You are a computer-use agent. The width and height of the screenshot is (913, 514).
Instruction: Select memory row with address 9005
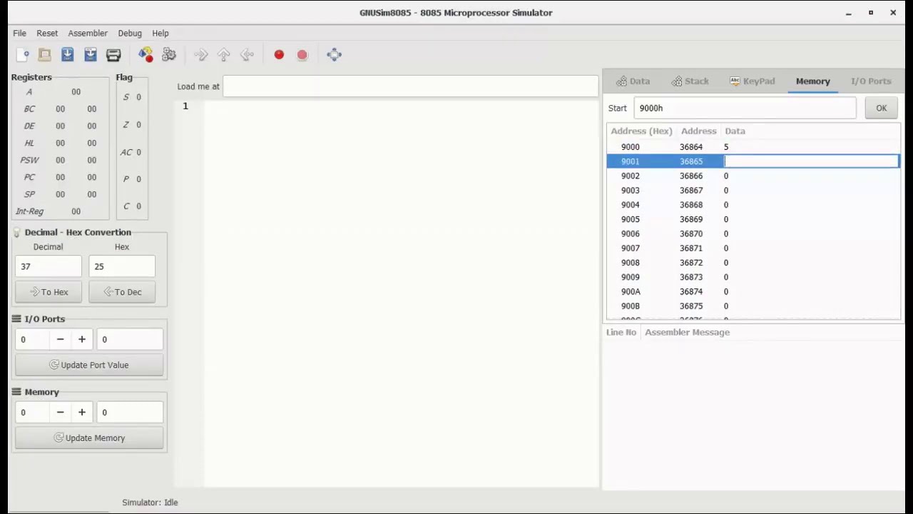(x=753, y=220)
